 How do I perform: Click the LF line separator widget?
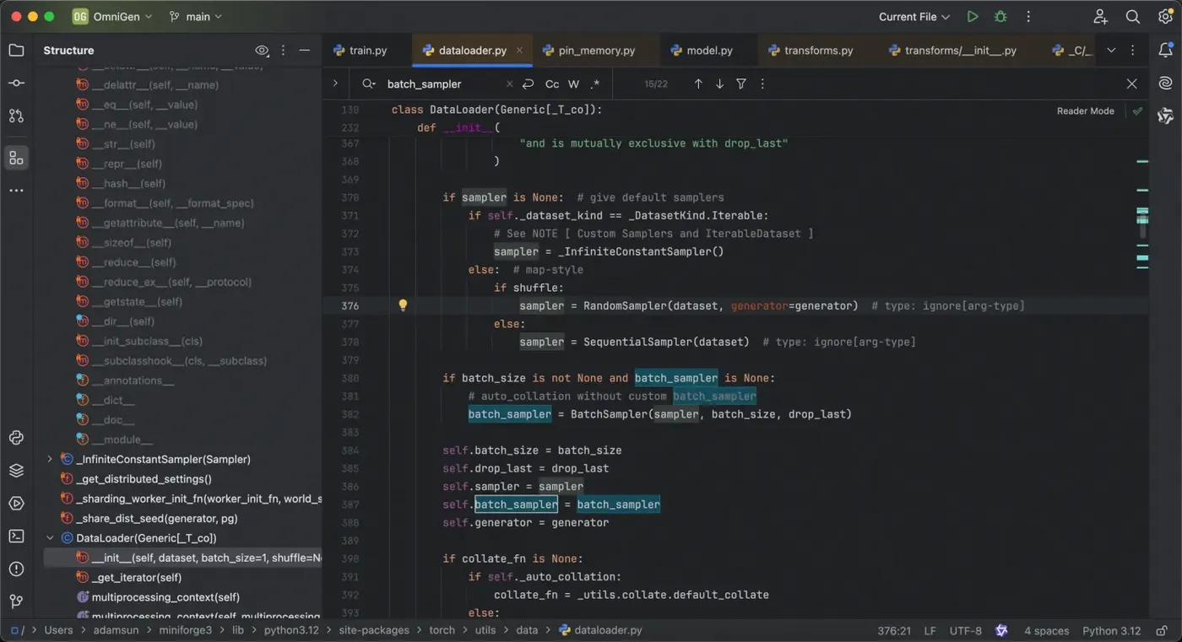point(930,630)
